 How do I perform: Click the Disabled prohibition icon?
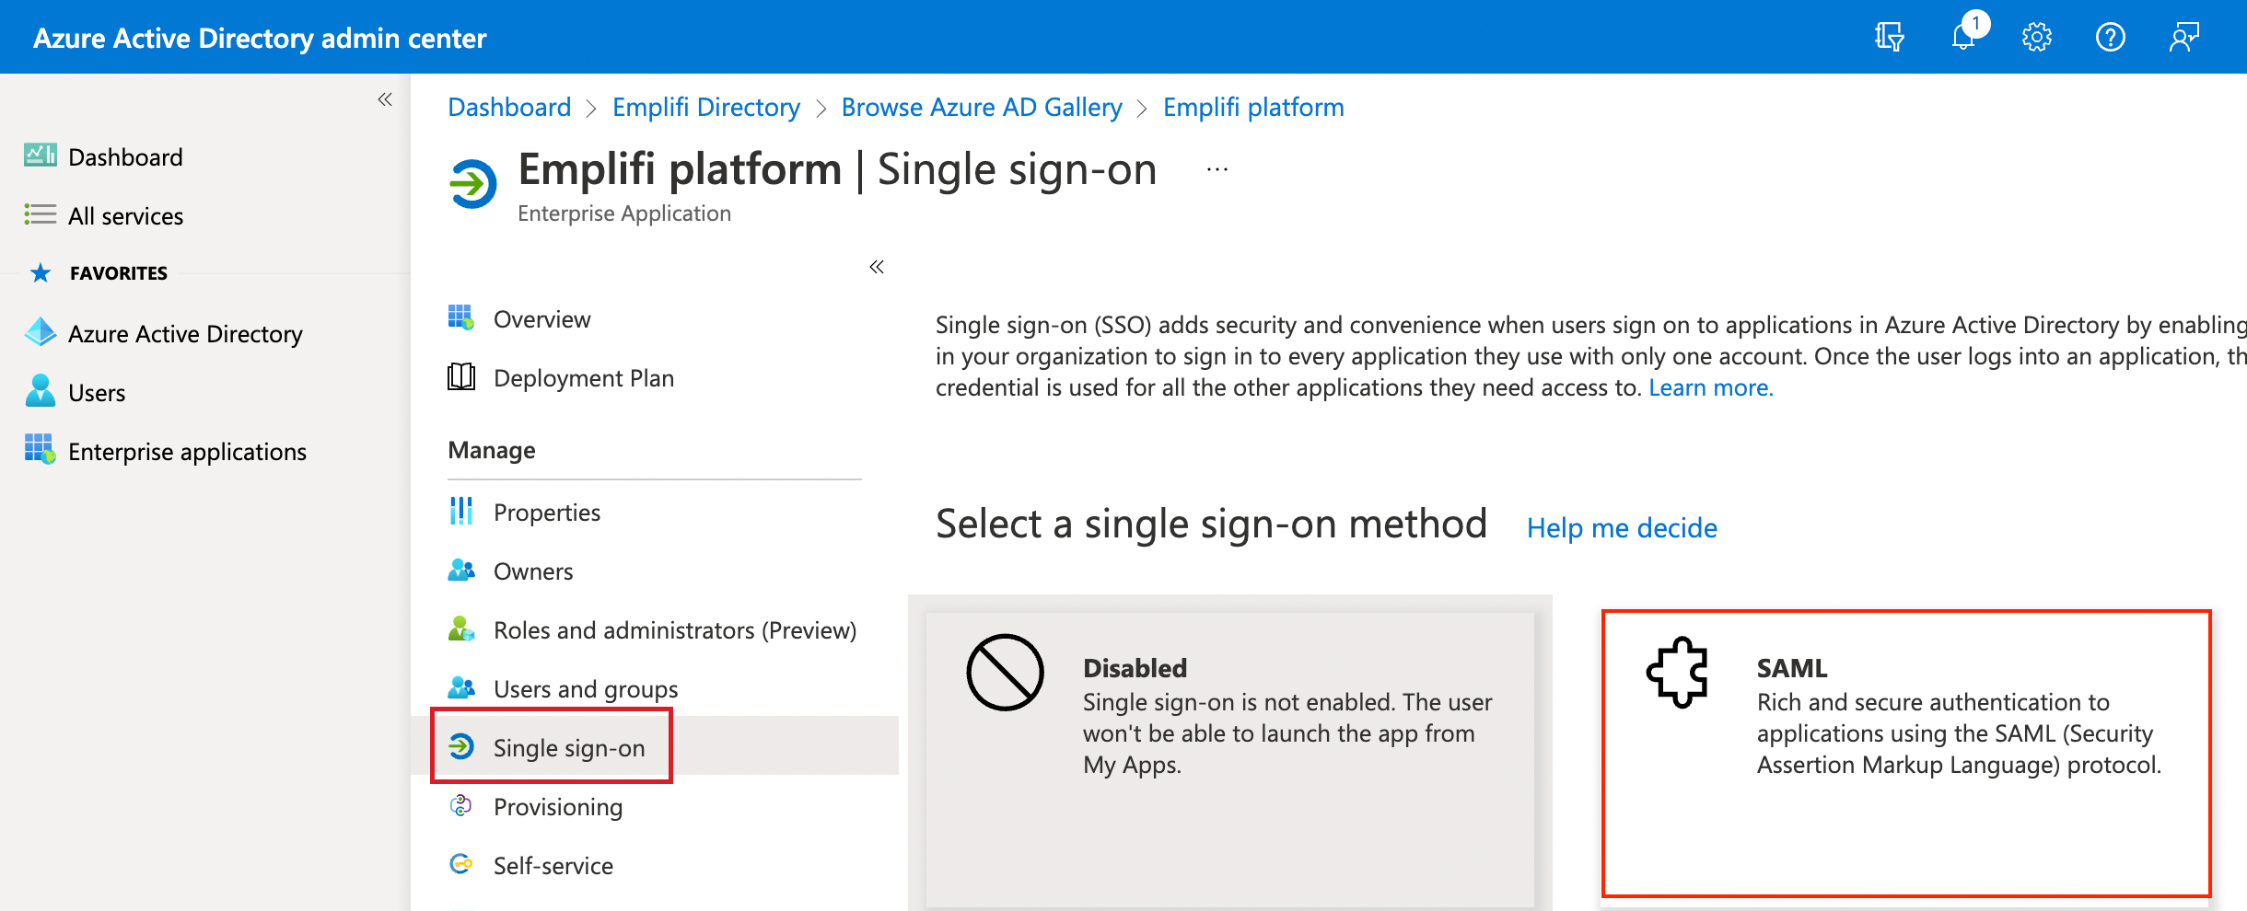[x=1005, y=673]
